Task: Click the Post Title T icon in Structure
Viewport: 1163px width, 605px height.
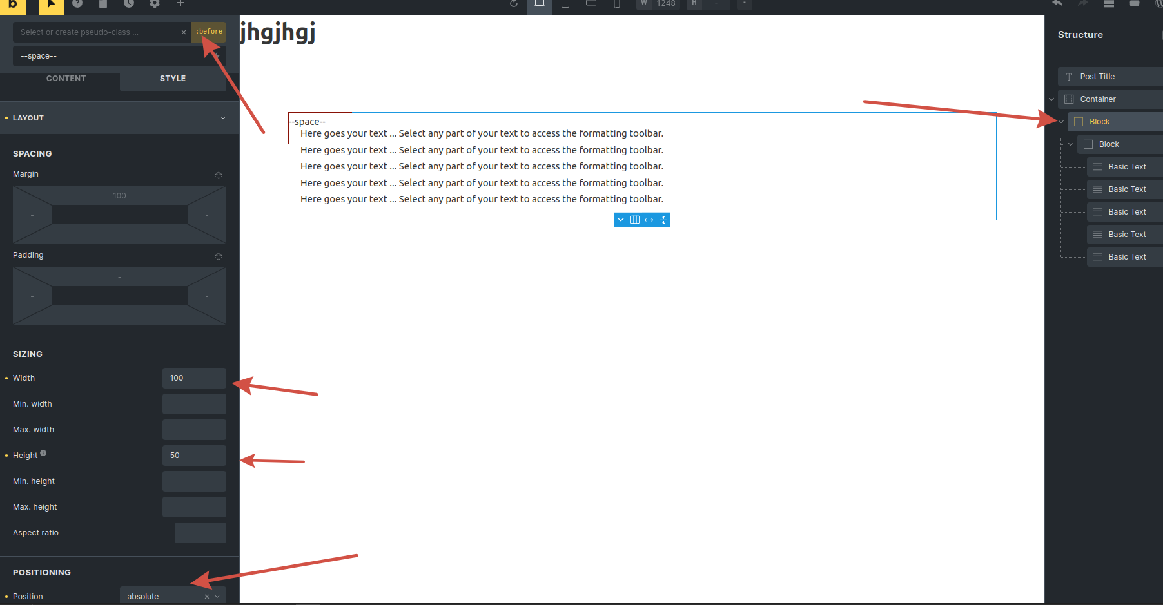Action: [x=1069, y=77]
